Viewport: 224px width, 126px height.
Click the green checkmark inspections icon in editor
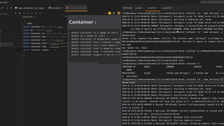click(x=66, y=16)
